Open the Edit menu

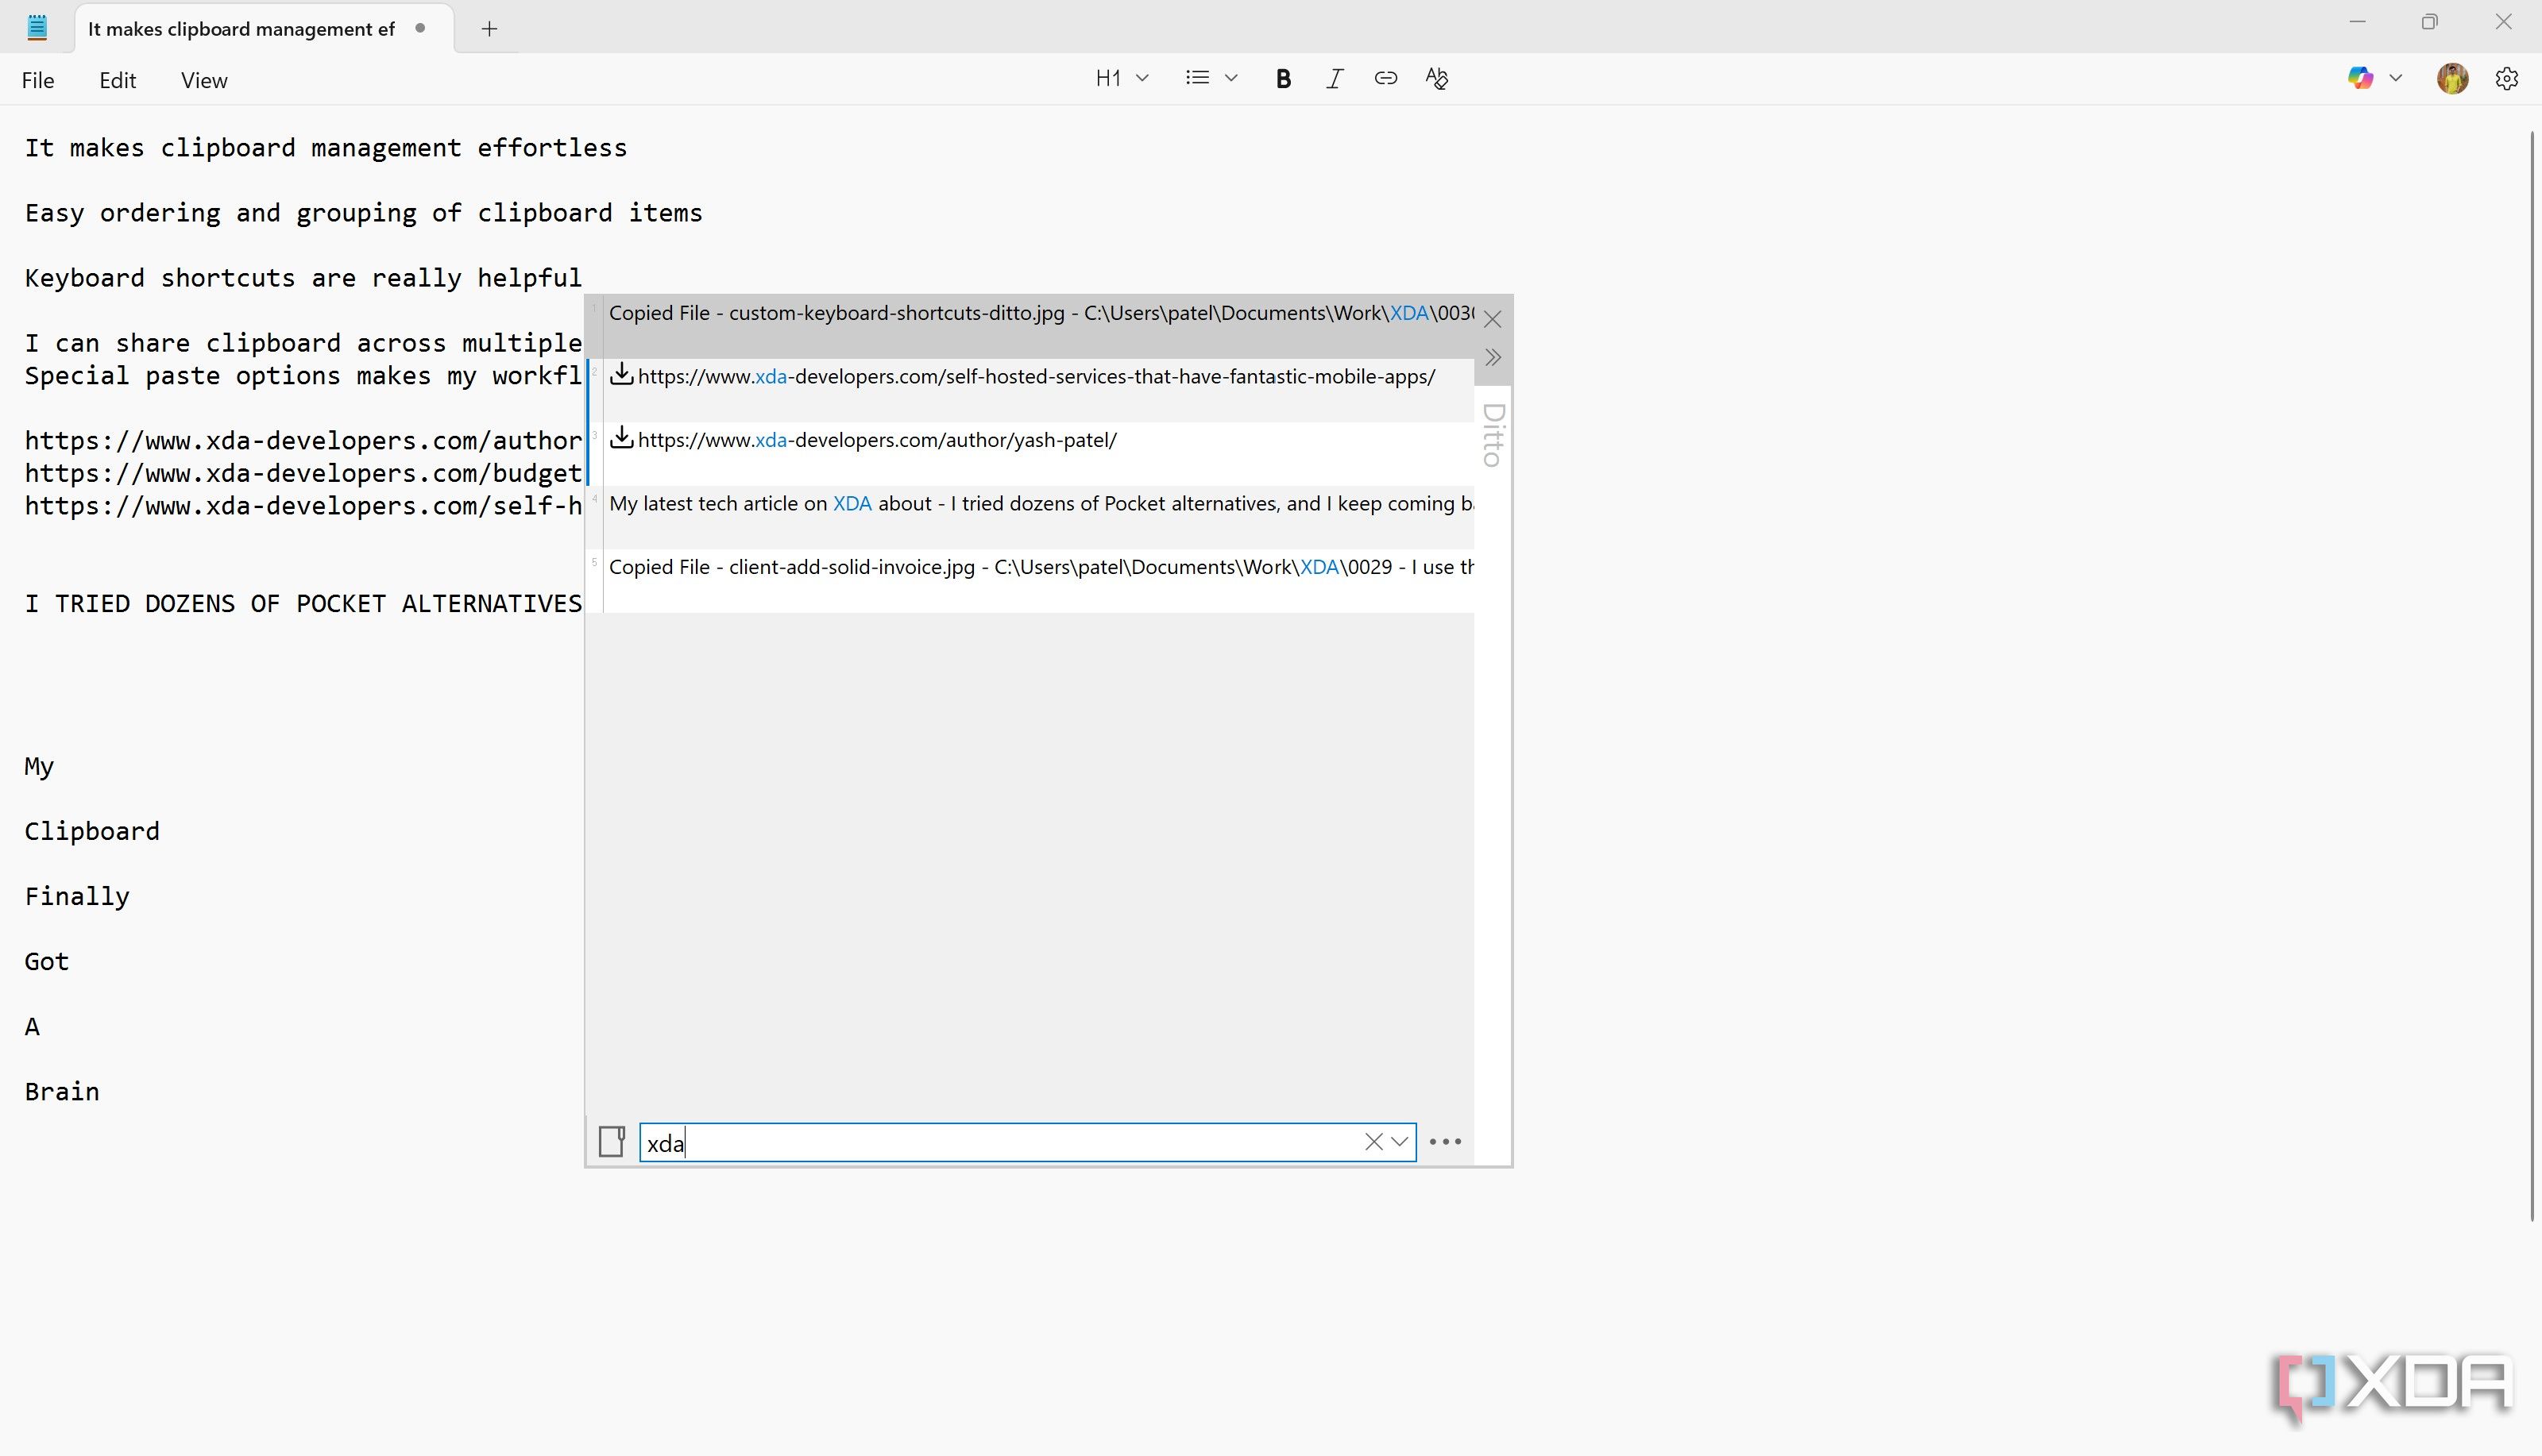(x=117, y=80)
